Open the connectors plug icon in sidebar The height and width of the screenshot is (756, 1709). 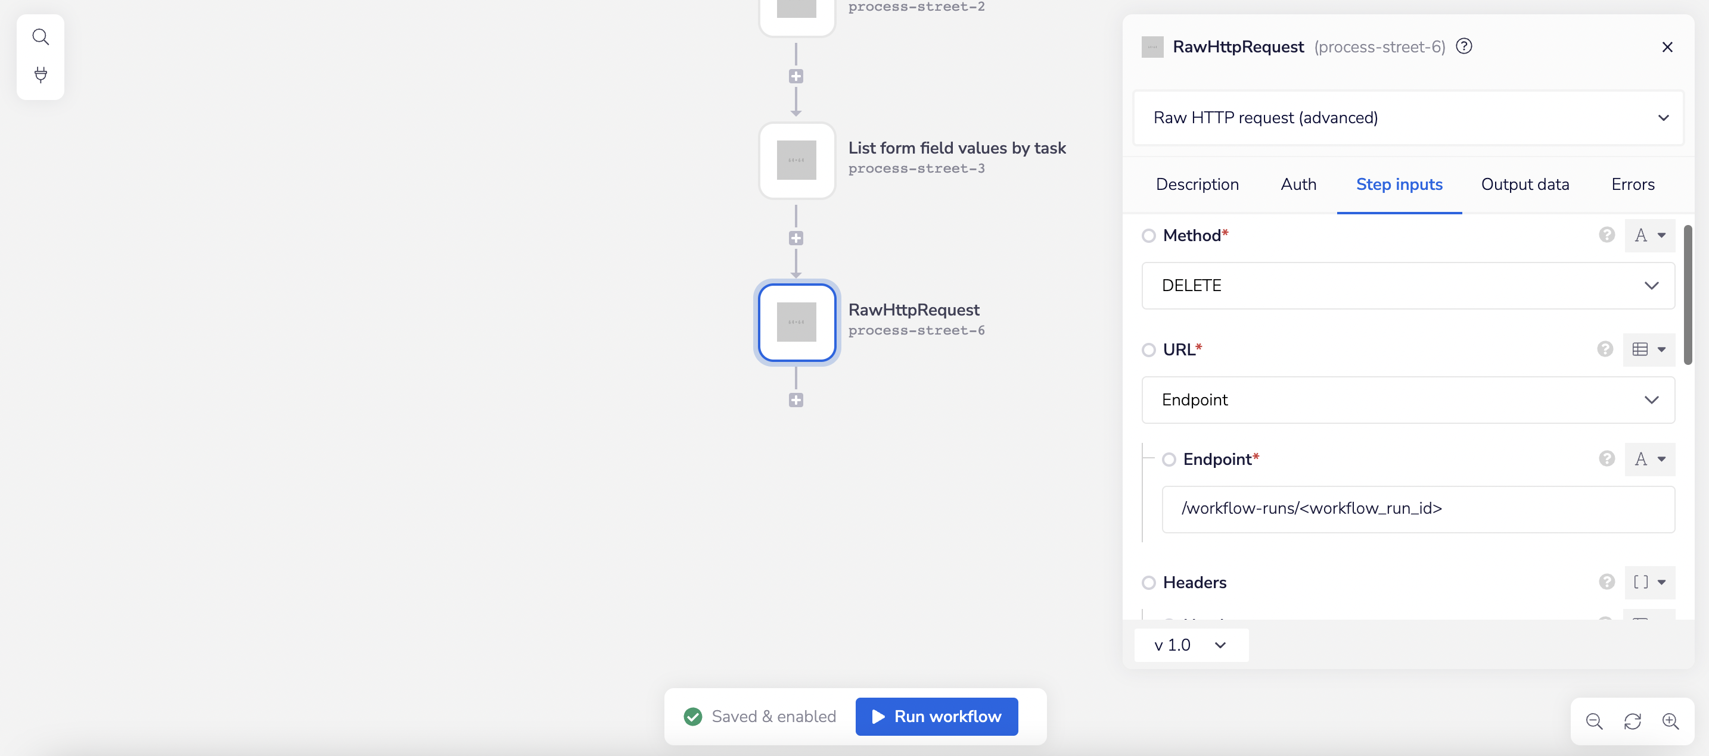pos(41,75)
